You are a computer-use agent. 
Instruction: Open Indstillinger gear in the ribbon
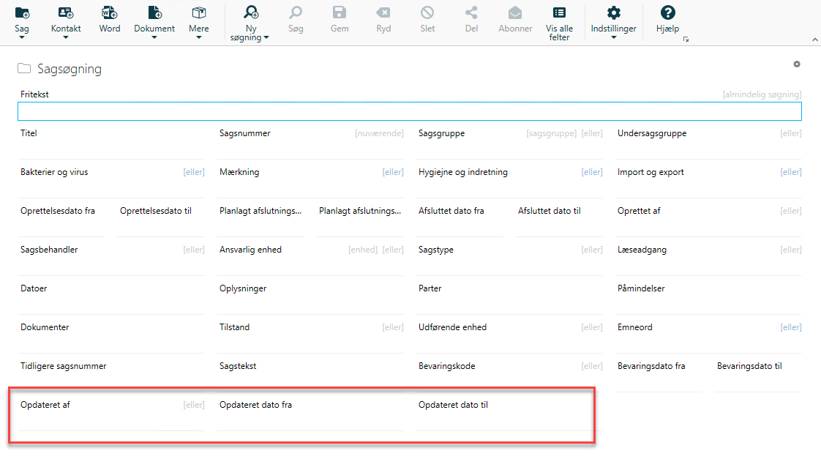point(614,12)
